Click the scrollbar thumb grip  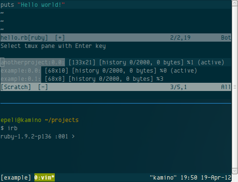(x=235, y=87)
